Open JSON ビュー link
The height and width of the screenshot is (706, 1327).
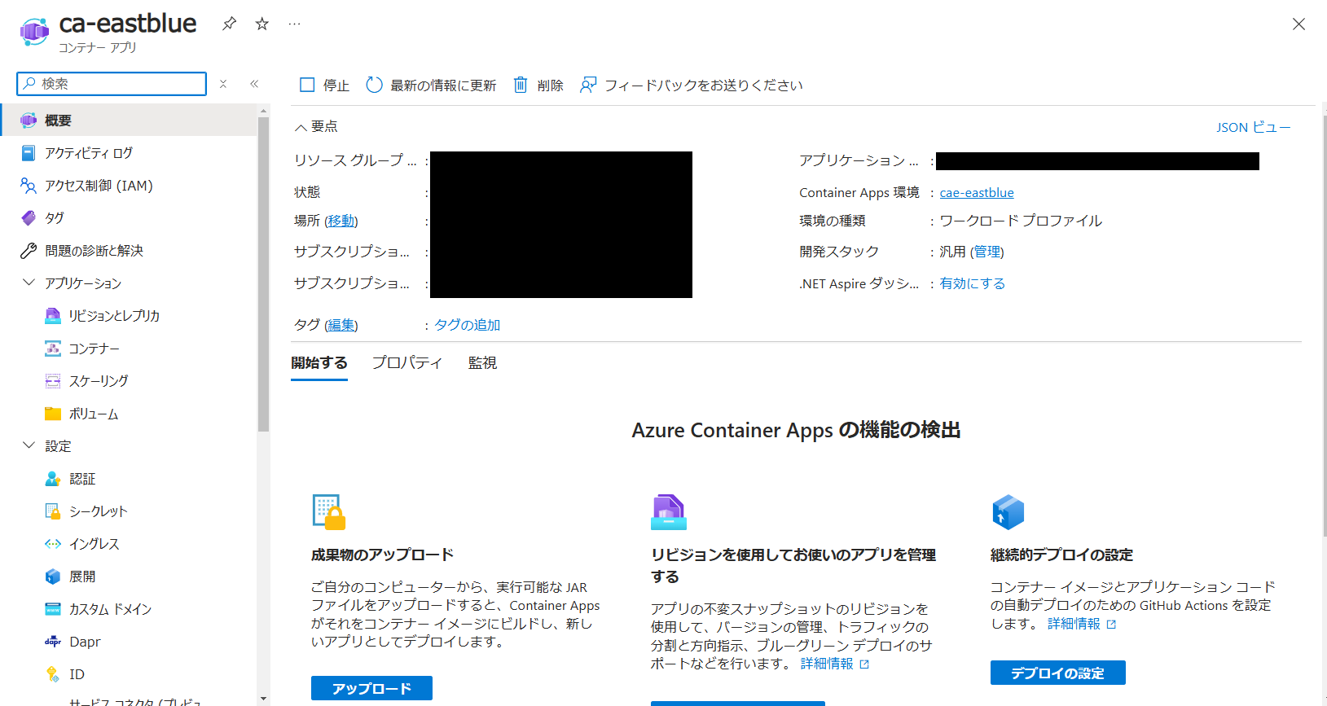[1253, 127]
